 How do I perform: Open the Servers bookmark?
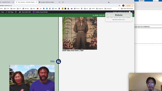pyautogui.click(x=26, y=9)
